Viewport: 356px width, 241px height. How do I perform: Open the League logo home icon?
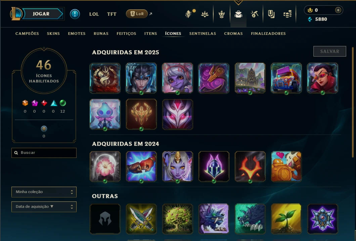coord(16,14)
